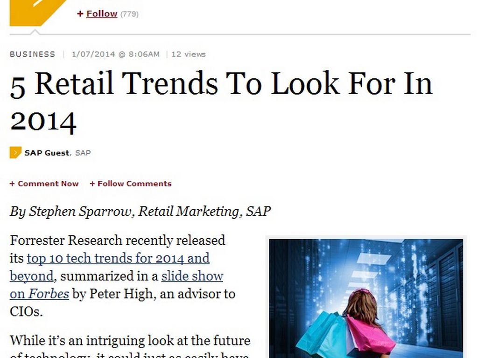Image resolution: width=478 pixels, height=358 pixels.
Task: Click the SAP label after SAP Guest
Action: [x=83, y=152]
